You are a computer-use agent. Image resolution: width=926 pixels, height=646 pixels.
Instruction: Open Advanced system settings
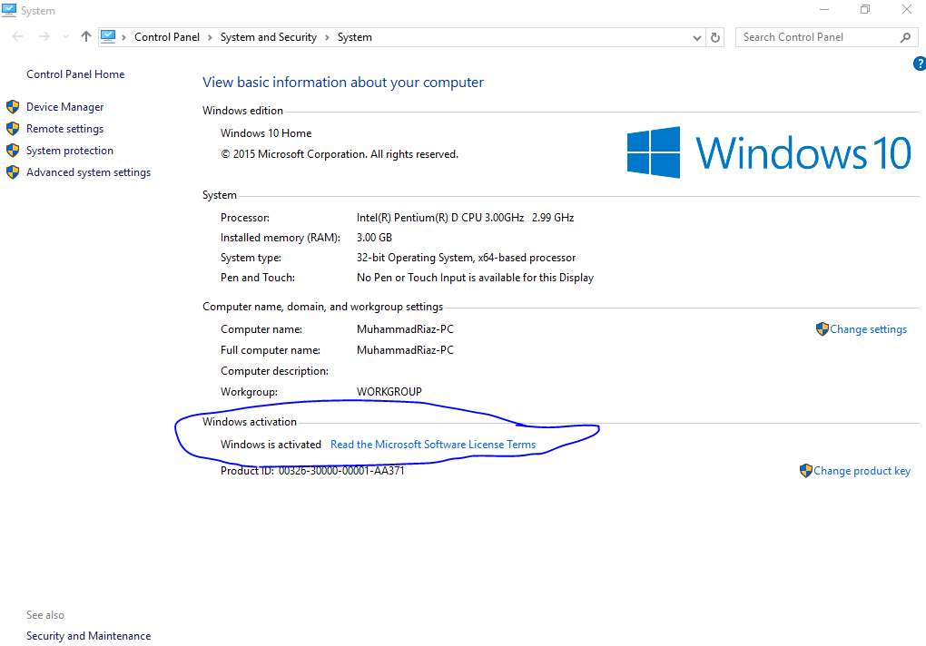point(89,172)
